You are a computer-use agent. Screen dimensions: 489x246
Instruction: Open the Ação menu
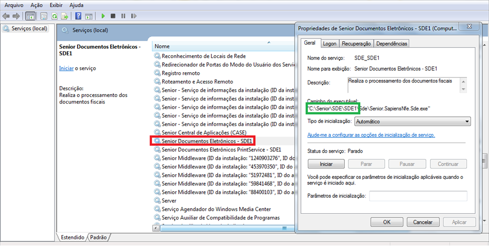point(36,5)
